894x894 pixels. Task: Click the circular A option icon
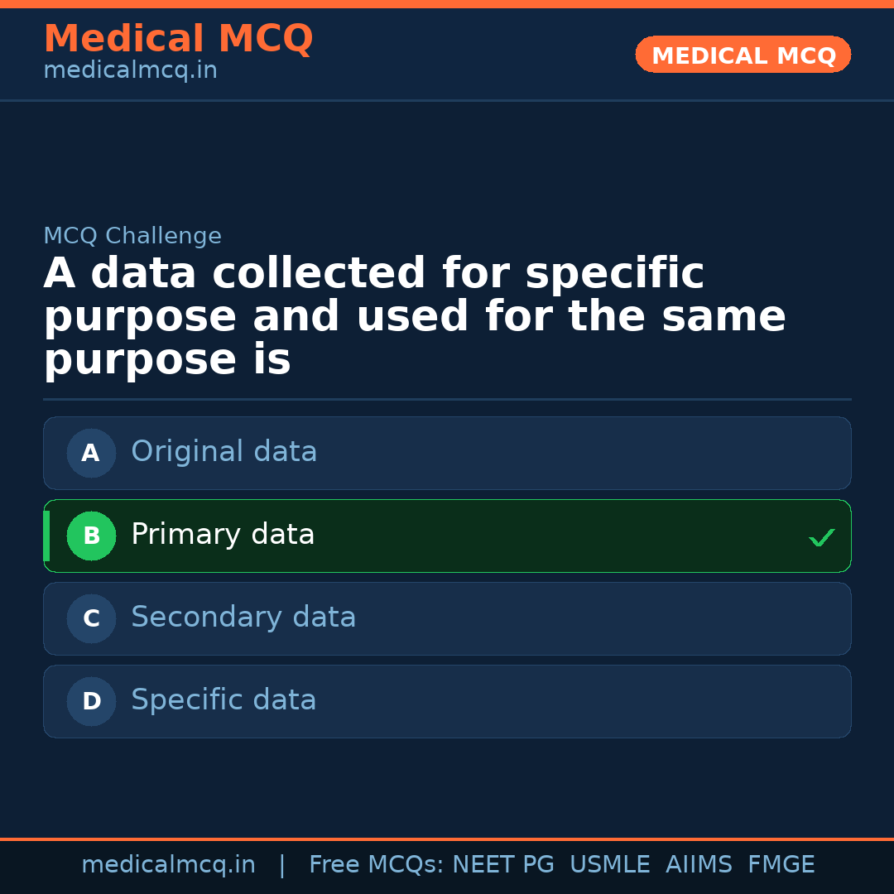[91, 453]
